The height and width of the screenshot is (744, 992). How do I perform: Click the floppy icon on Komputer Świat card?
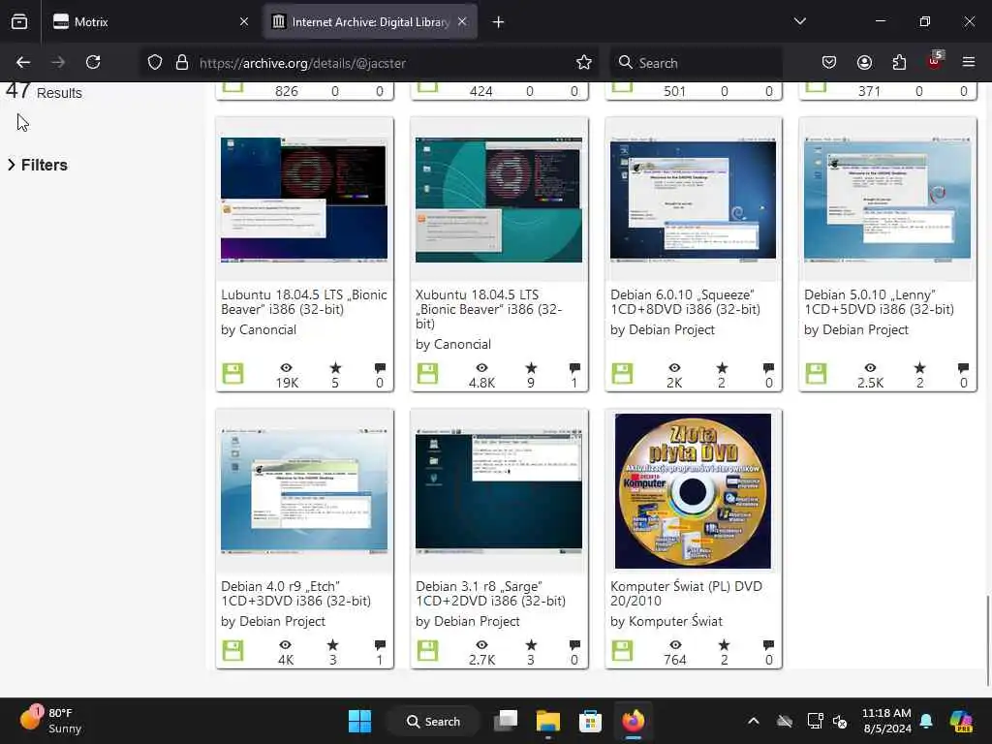pyautogui.click(x=622, y=650)
